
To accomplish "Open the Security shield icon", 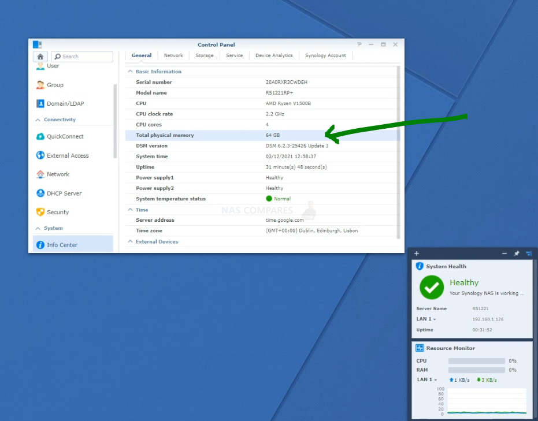I will point(40,212).
